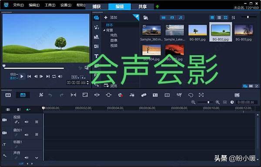Click the redo arrow in timeline toolbar

(x=62, y=95)
